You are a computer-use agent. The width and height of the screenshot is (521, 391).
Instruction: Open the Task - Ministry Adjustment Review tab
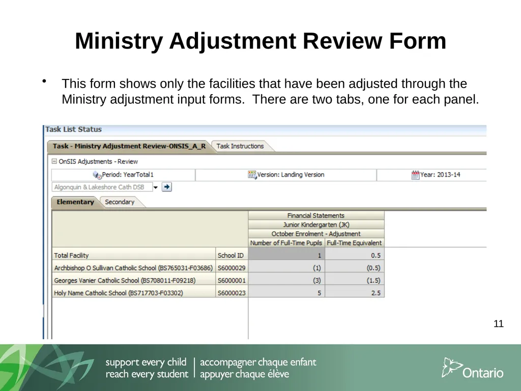click(129, 146)
